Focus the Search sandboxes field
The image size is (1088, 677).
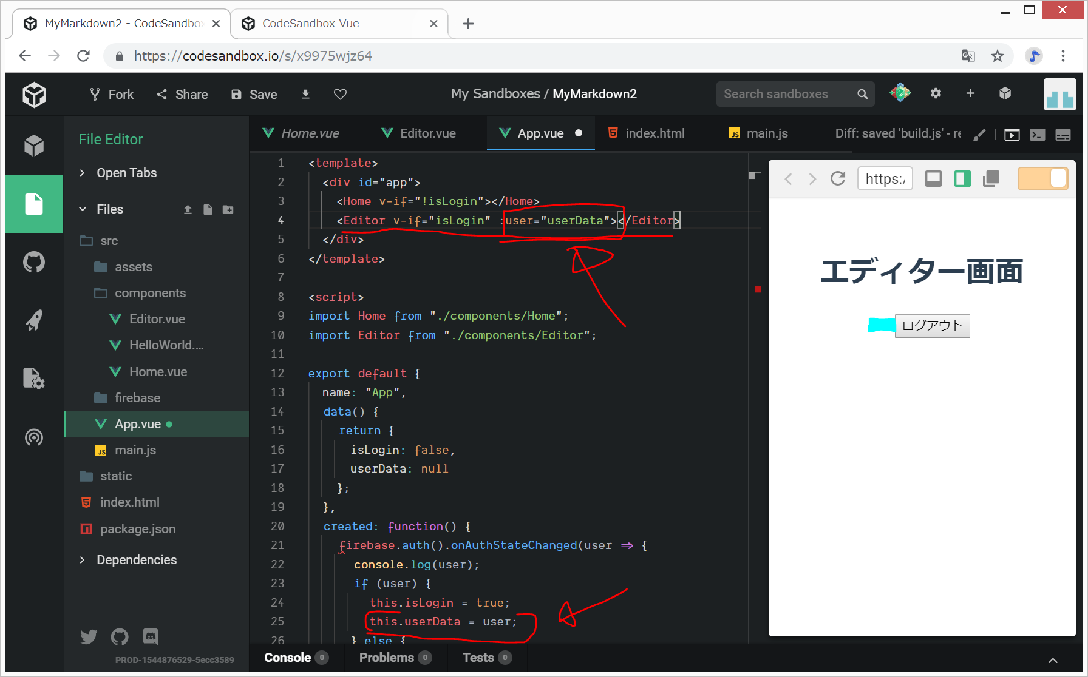click(785, 94)
